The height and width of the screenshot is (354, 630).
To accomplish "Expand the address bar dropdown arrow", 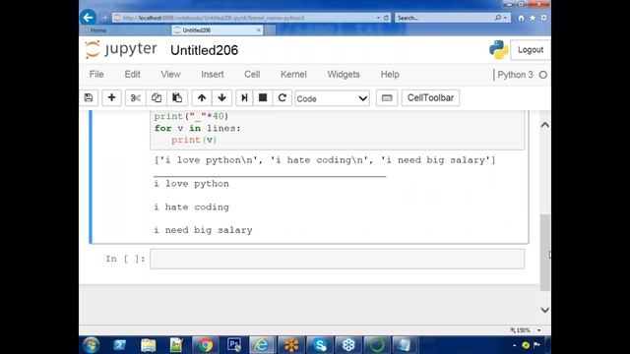I will [x=378, y=18].
